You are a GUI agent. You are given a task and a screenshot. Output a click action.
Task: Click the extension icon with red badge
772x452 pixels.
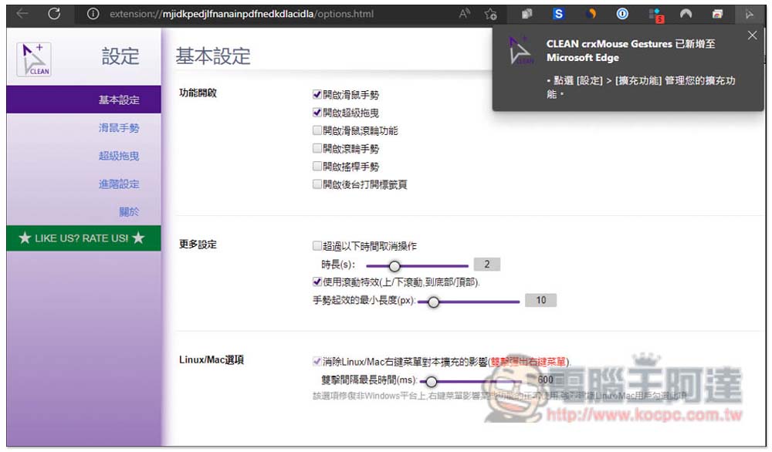(x=655, y=15)
